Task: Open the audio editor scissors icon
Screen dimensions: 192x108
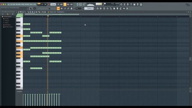Action: point(124,4)
